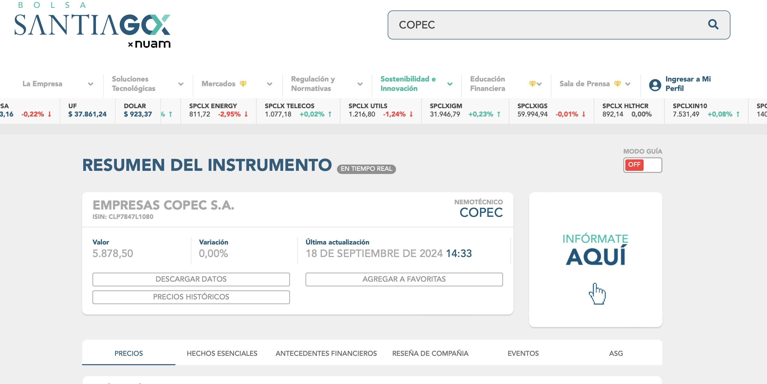
Task: Open Sostenibilidad e Innovación menu
Action: (x=408, y=84)
